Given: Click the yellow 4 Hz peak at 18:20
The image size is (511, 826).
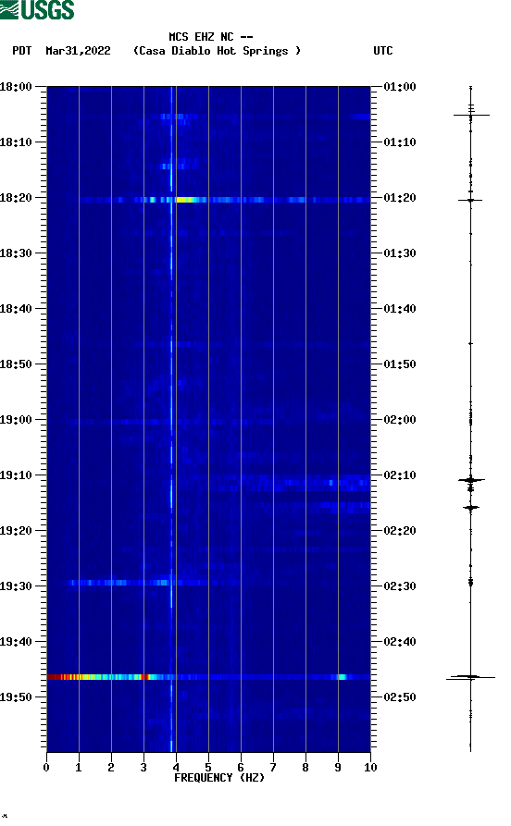Looking at the screenshot, I should point(184,200).
